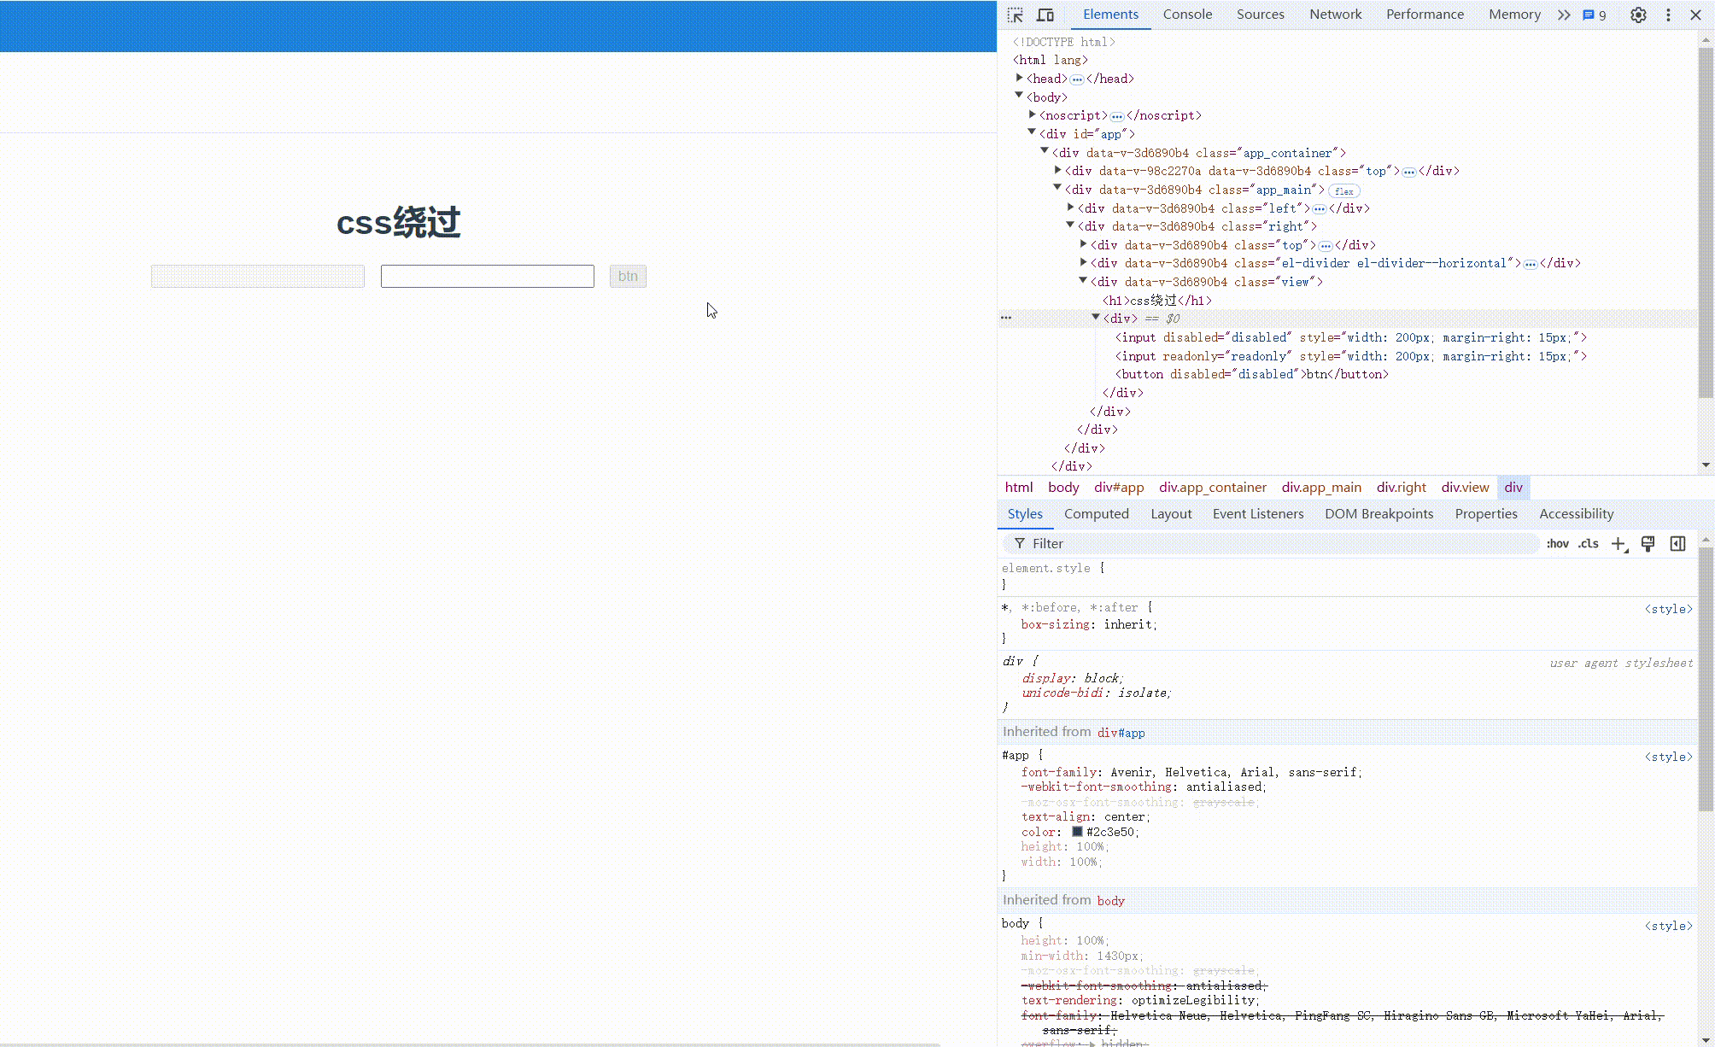Click the Elements tree scrollbar
The width and height of the screenshot is (1715, 1047).
[x=1706, y=222]
